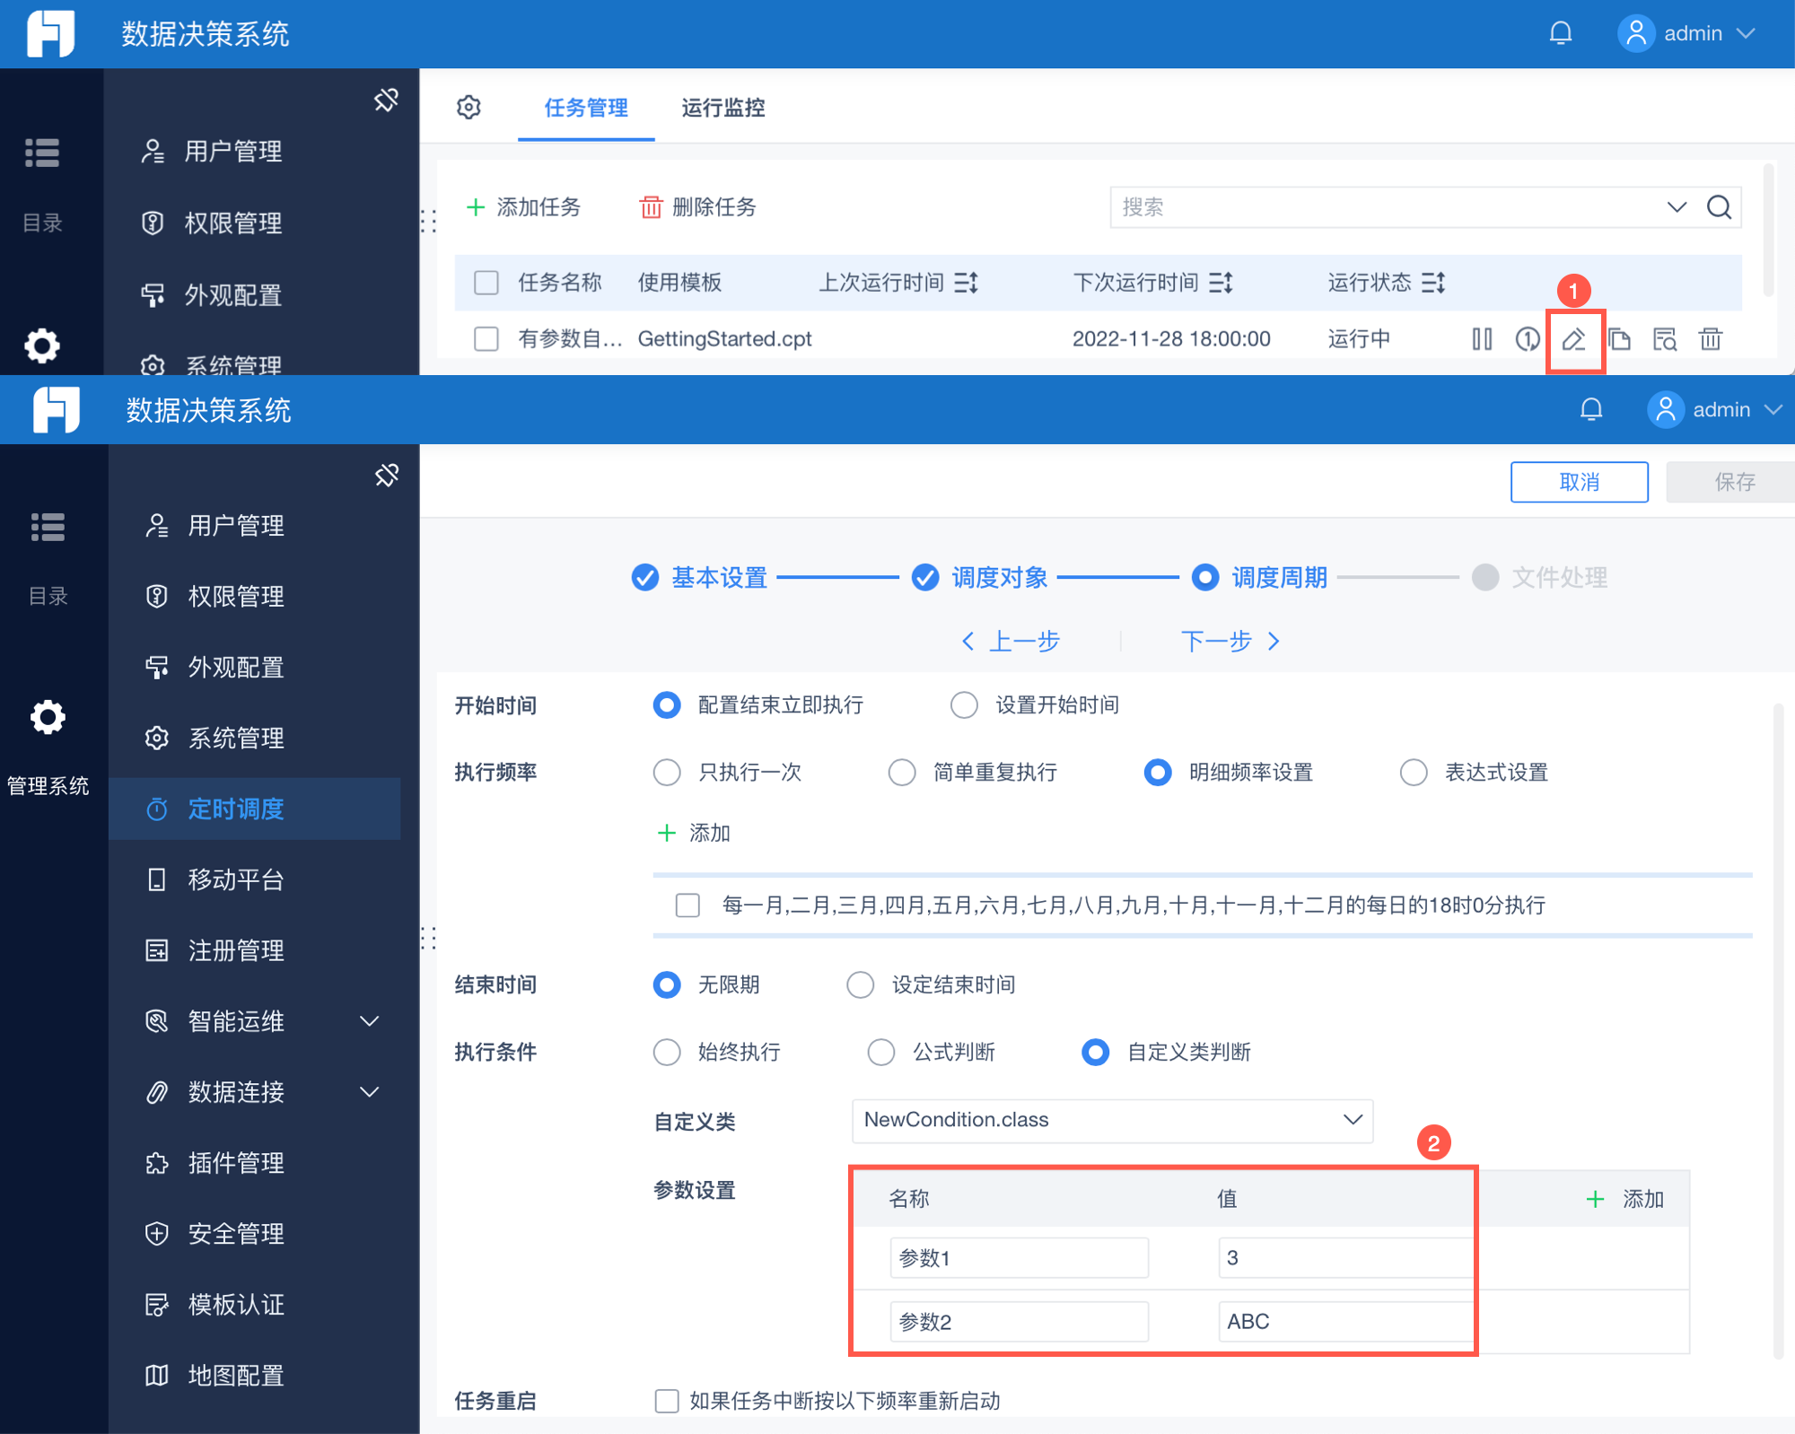Switch to 运行监控 tab

pos(722,108)
